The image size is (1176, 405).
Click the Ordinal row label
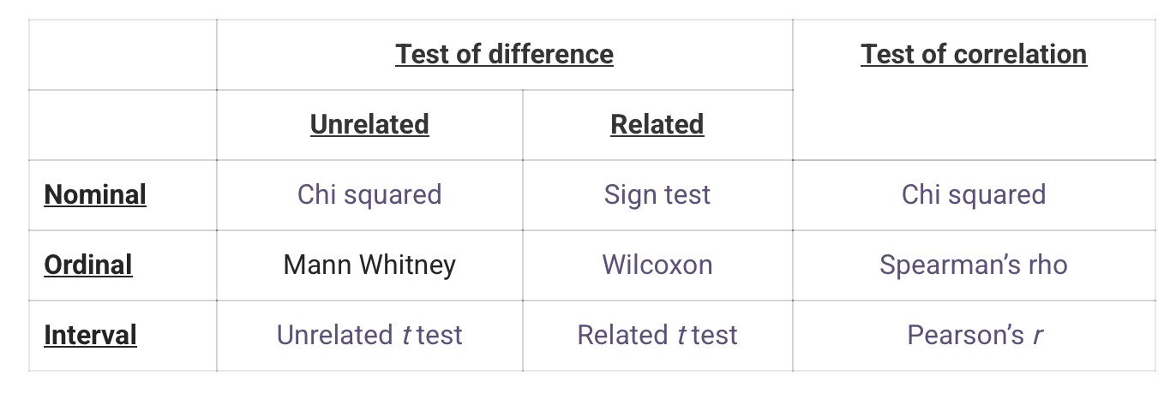(x=88, y=265)
